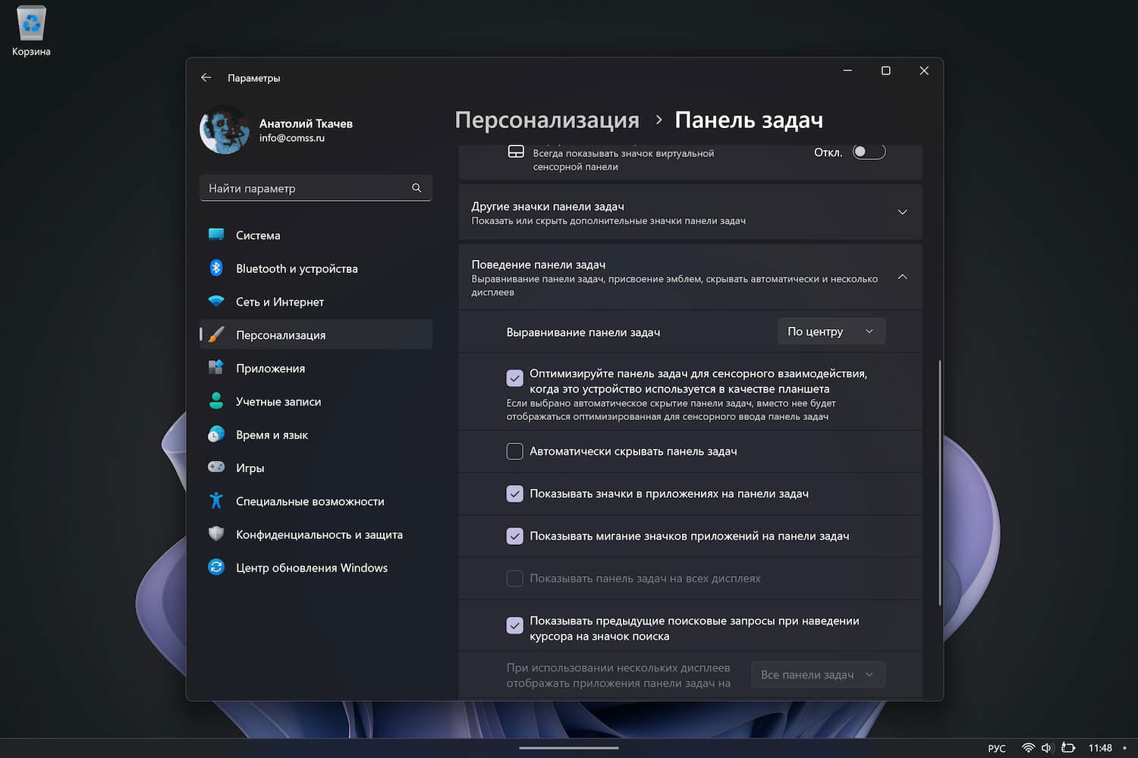This screenshot has height=758, width=1138.
Task: Maximize the Параметры window
Action: point(885,70)
